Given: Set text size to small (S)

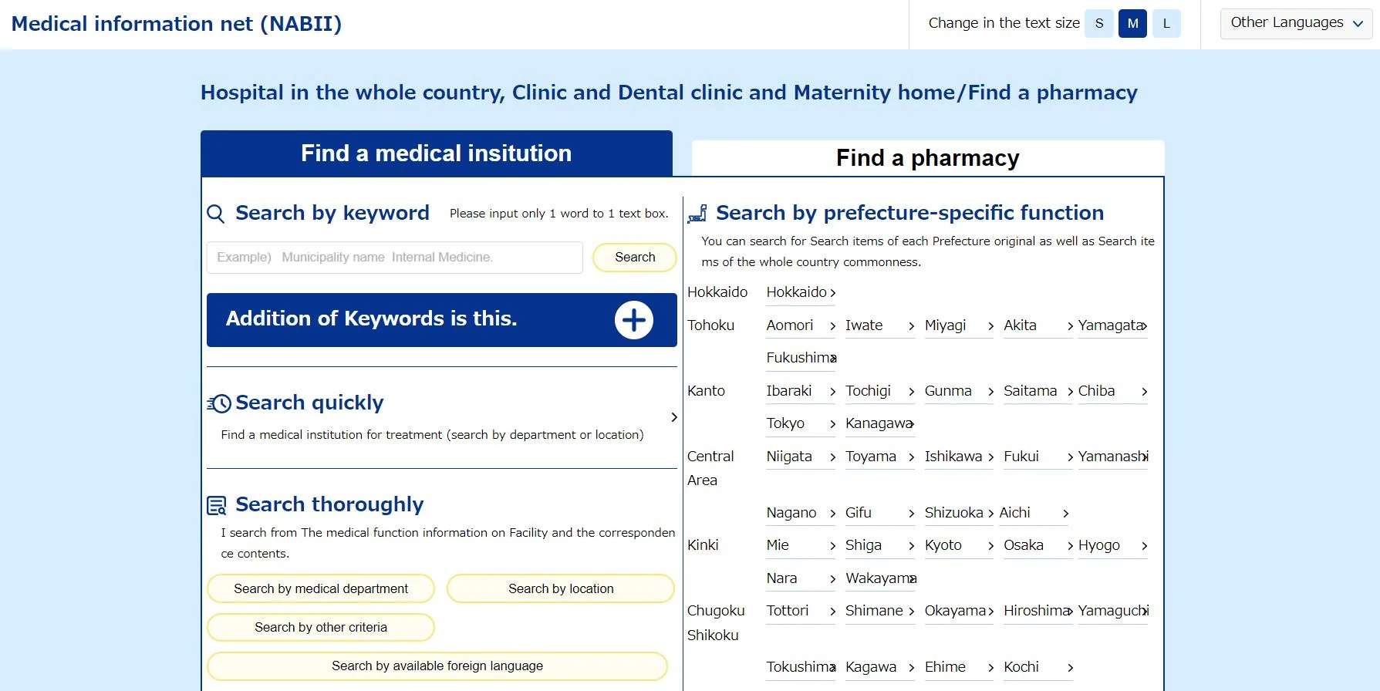Looking at the screenshot, I should pos(1098,23).
